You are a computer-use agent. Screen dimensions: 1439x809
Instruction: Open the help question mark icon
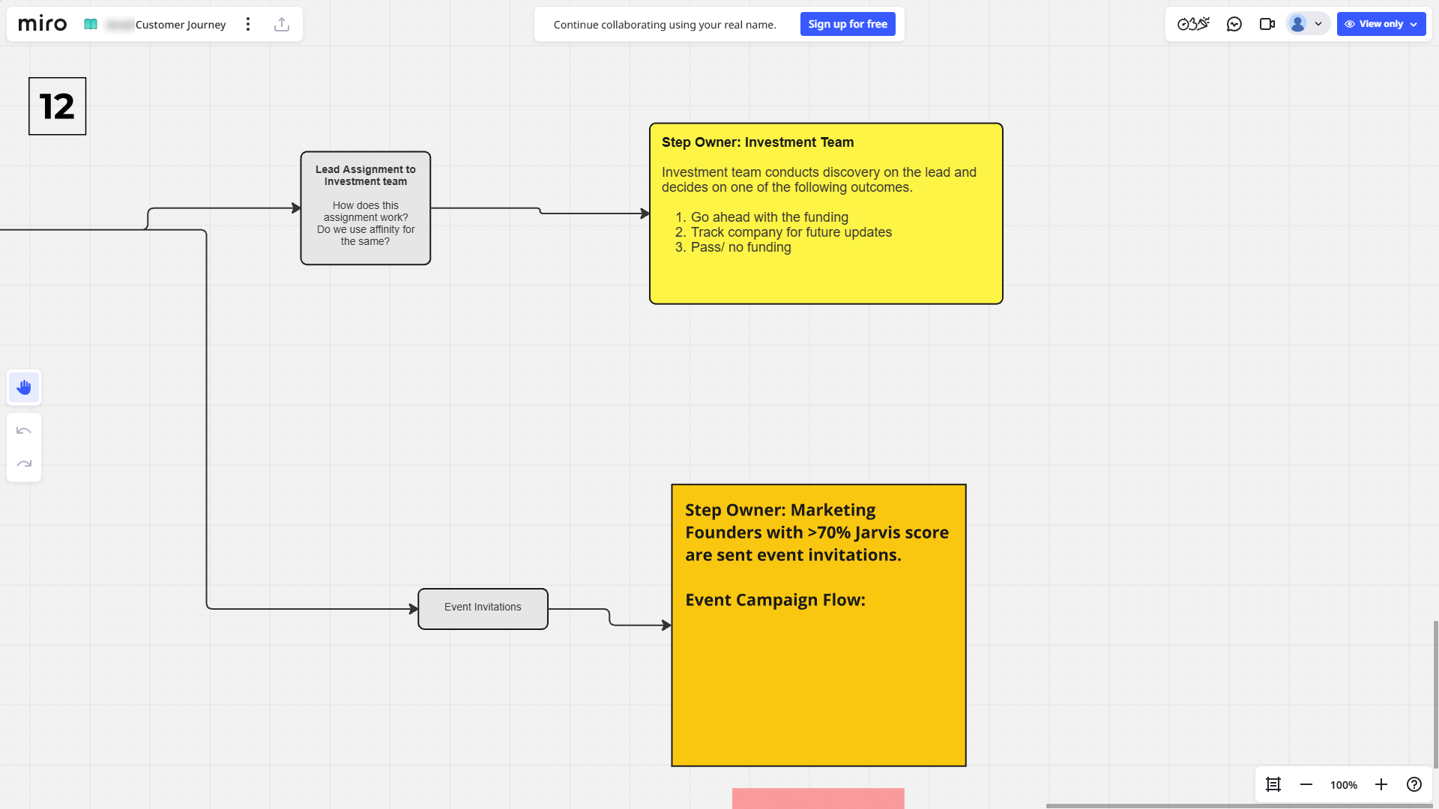(x=1414, y=784)
